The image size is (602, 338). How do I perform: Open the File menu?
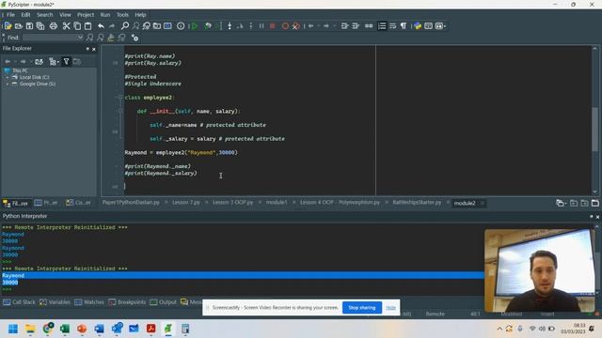(x=10, y=15)
